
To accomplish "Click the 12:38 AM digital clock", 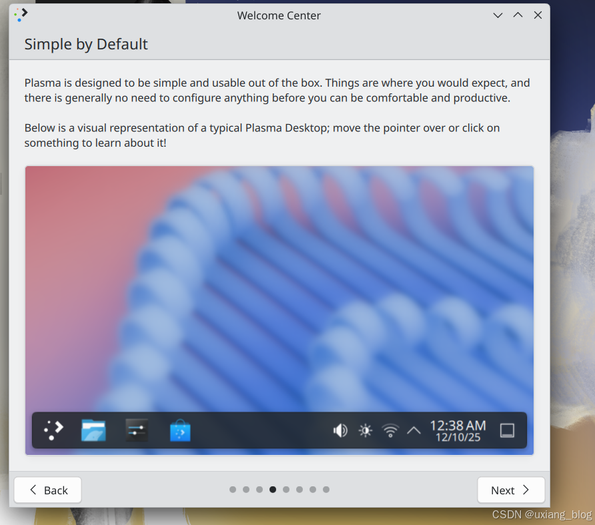I will tap(458, 430).
